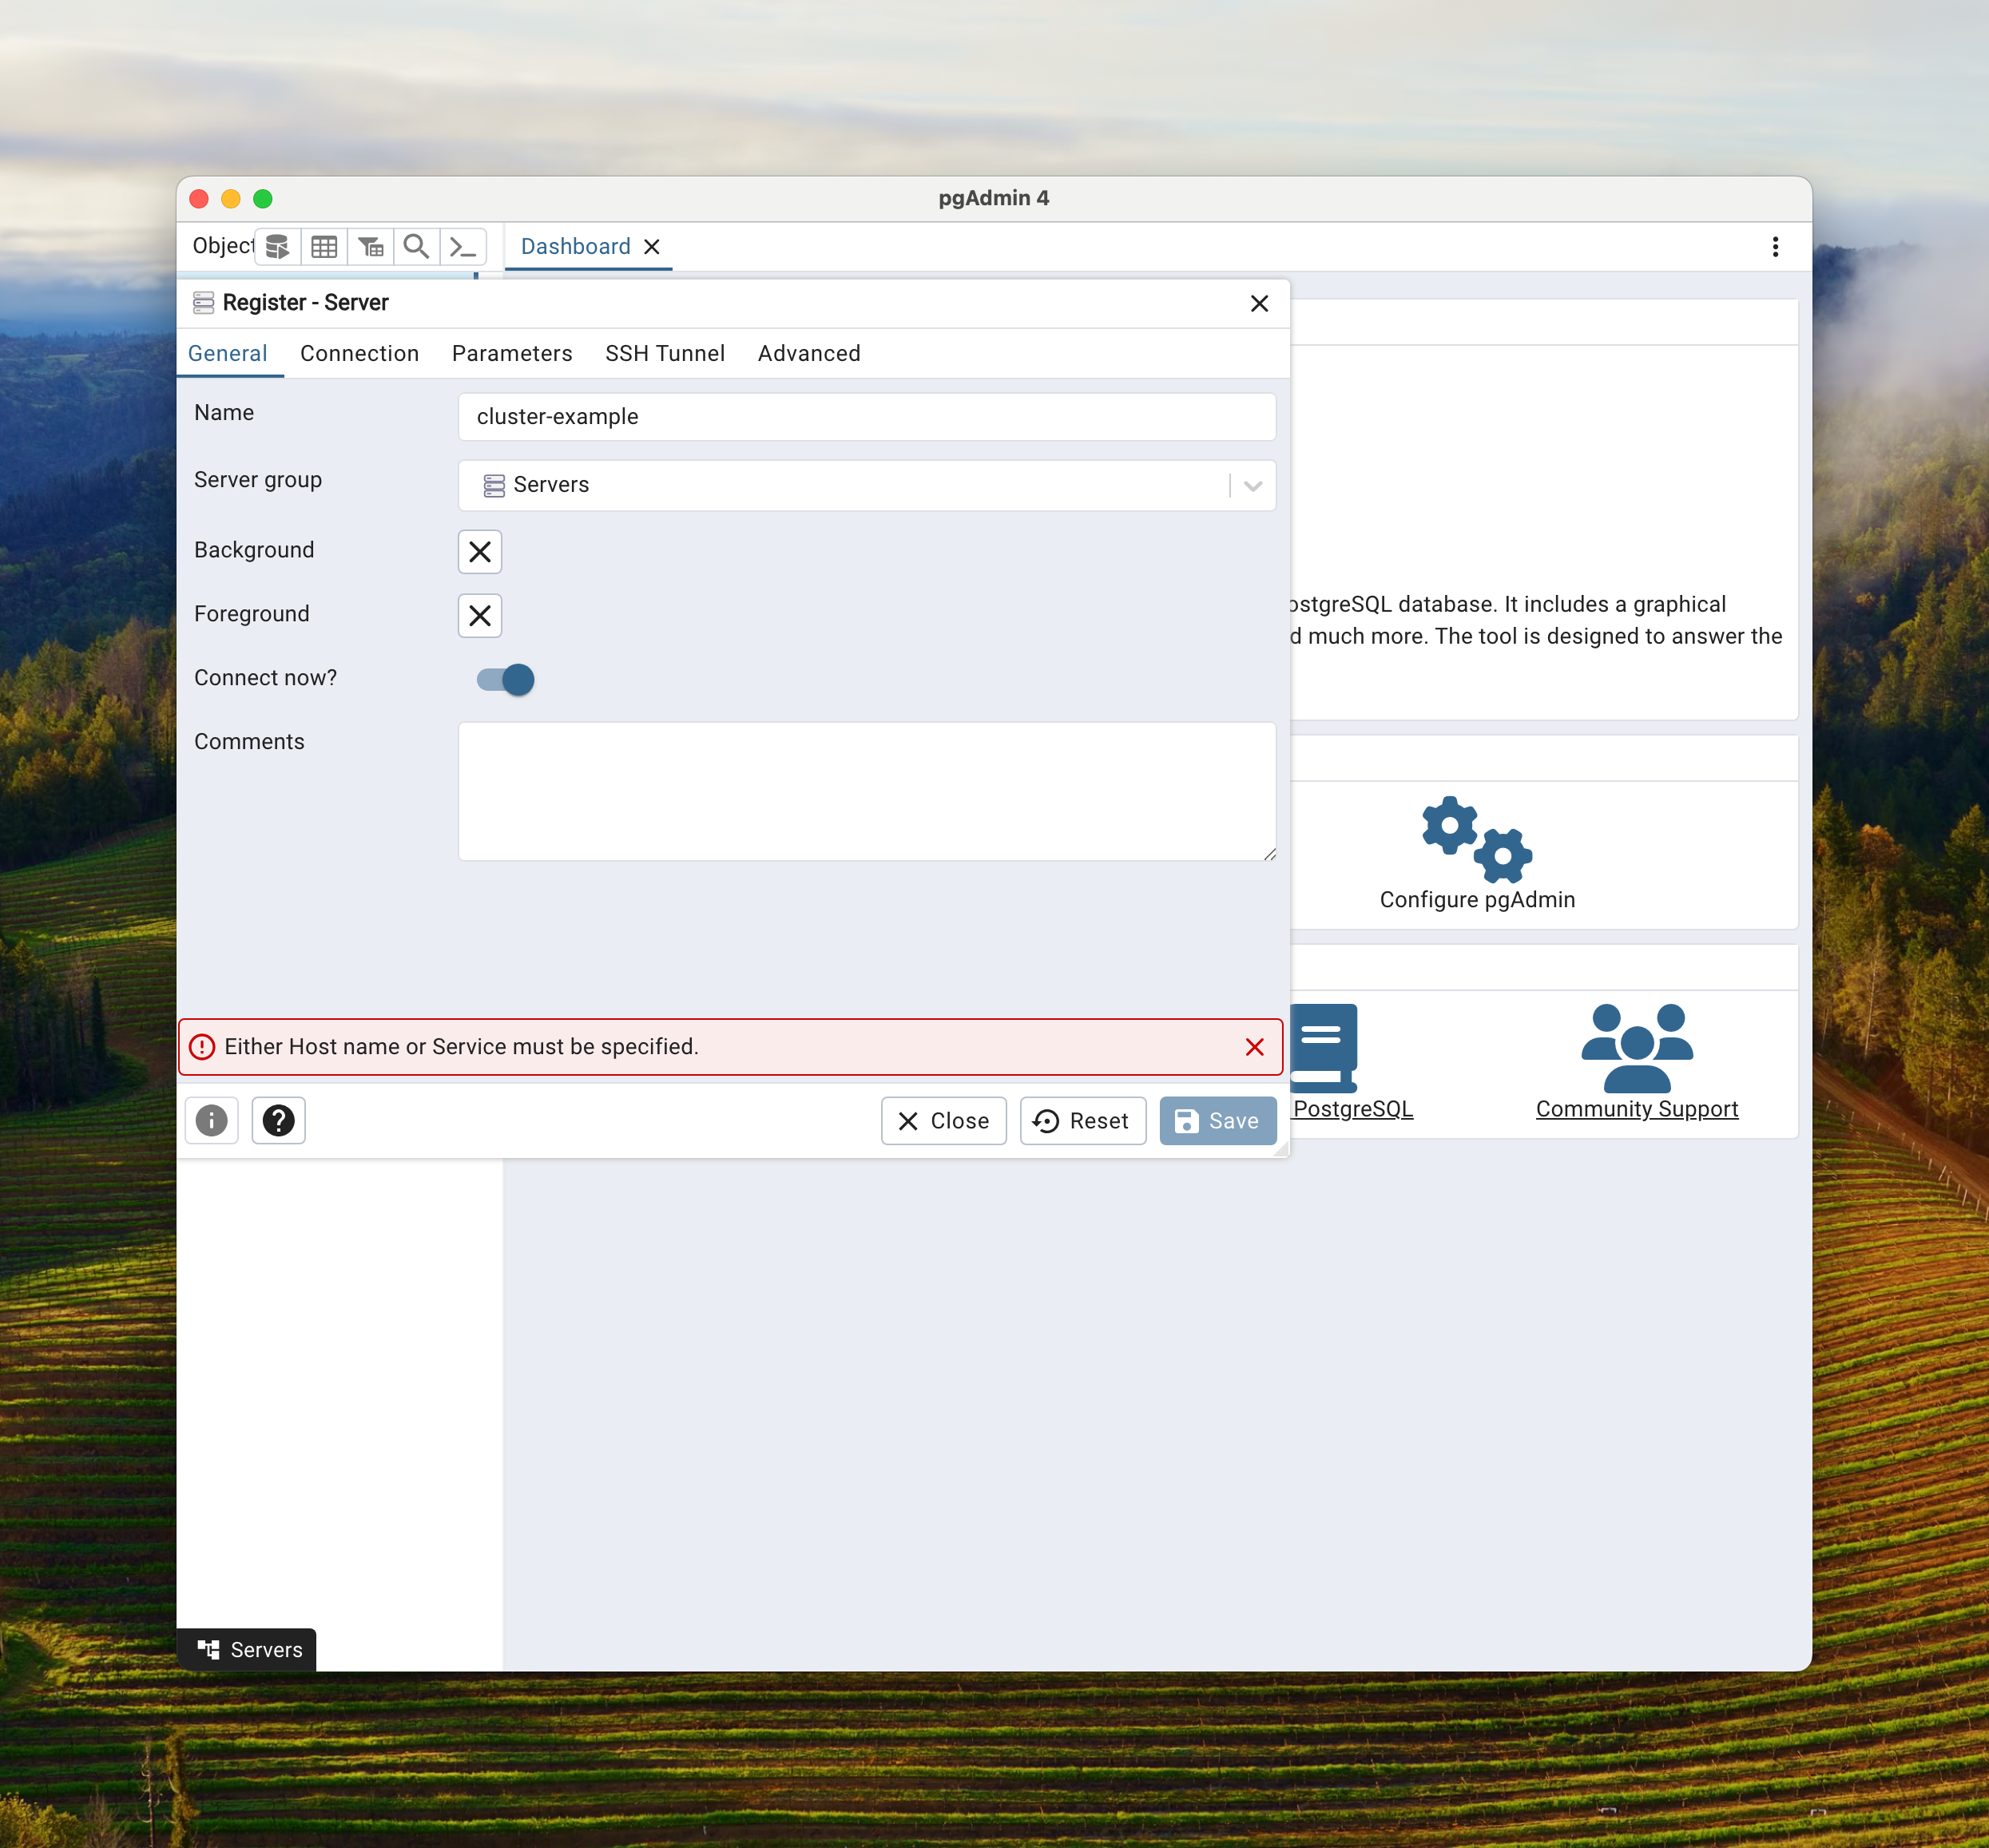1989x1848 pixels.
Task: Click the Filtered Rows toolbar icon
Action: (370, 246)
